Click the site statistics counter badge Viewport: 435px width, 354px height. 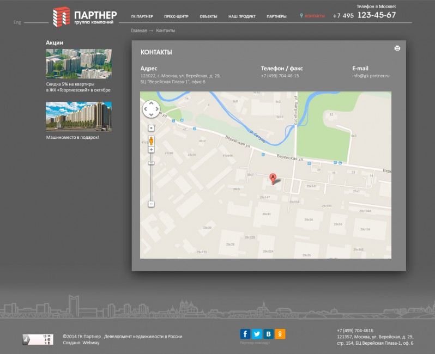pos(38,340)
